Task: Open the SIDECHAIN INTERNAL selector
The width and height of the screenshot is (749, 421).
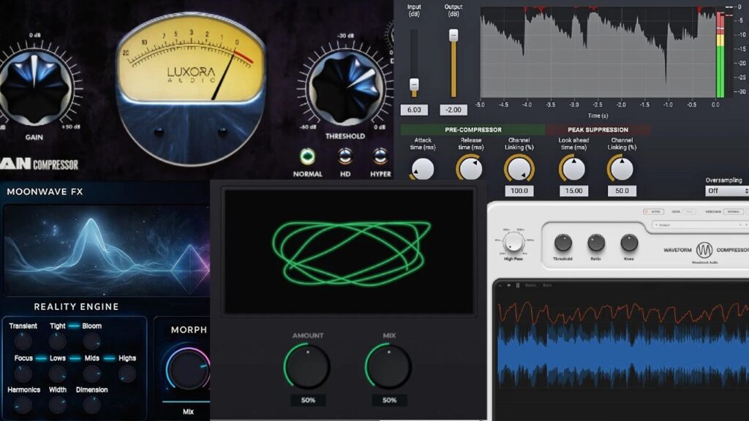Action: click(734, 212)
